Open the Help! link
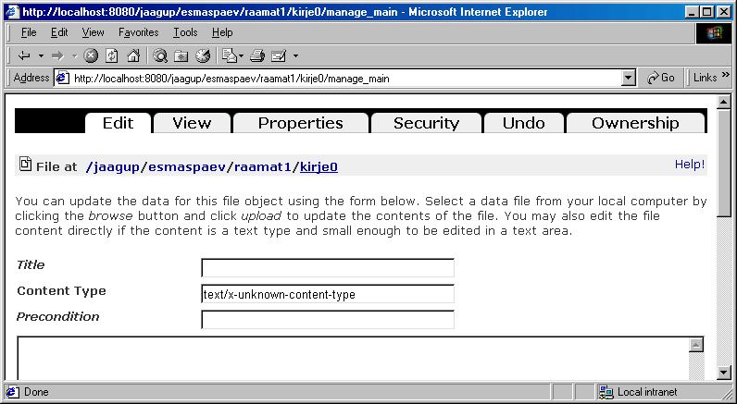The height and width of the screenshot is (404, 737). click(x=690, y=165)
